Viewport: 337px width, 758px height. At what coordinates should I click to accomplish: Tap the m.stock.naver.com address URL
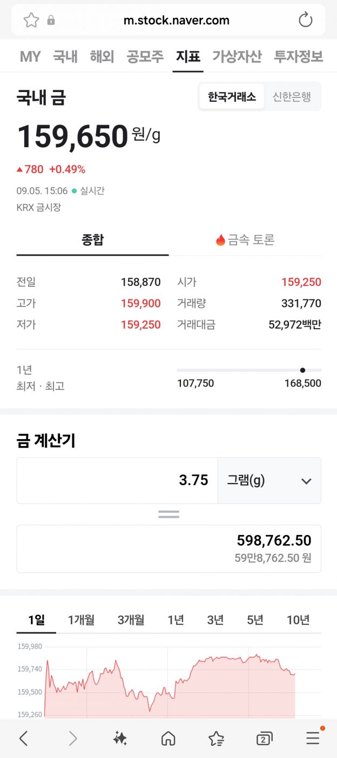tap(176, 21)
